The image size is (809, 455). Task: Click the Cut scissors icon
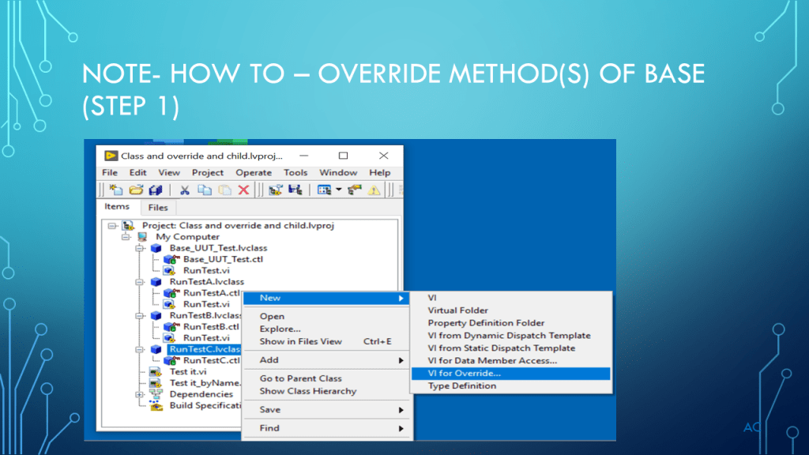tap(184, 190)
